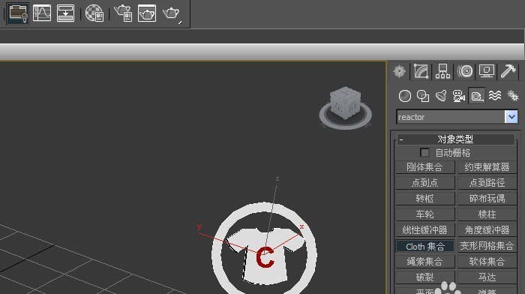Switch to the Motion panel tab
This screenshot has width=525, height=294.
pos(465,71)
